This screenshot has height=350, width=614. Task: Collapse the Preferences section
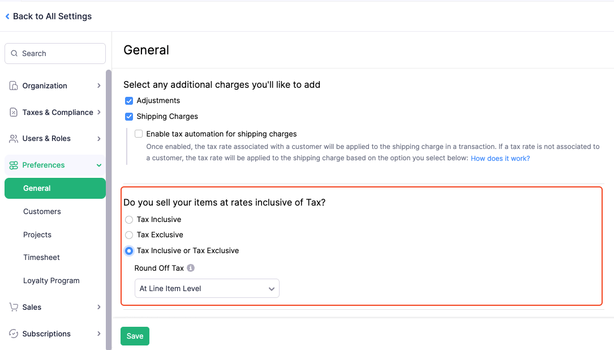pos(99,165)
